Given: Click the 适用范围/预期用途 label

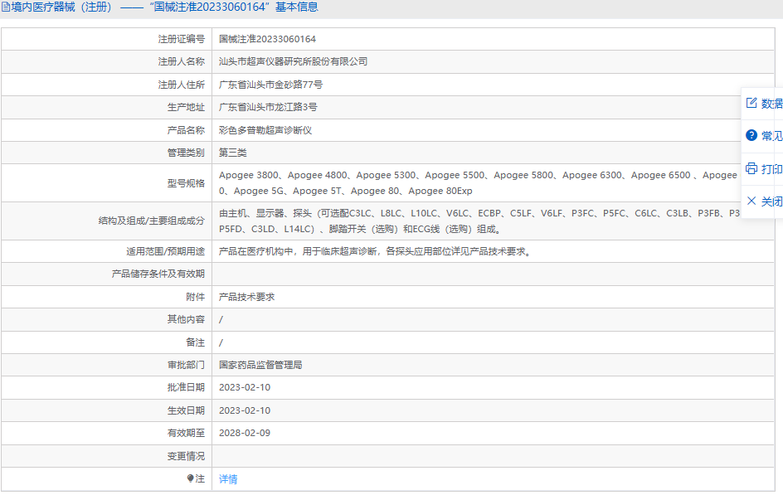Looking at the screenshot, I should 165,251.
